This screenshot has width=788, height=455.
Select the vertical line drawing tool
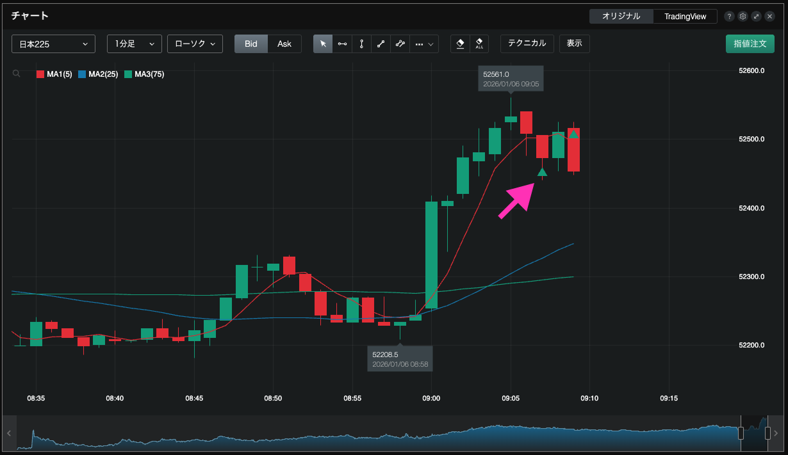click(x=361, y=44)
